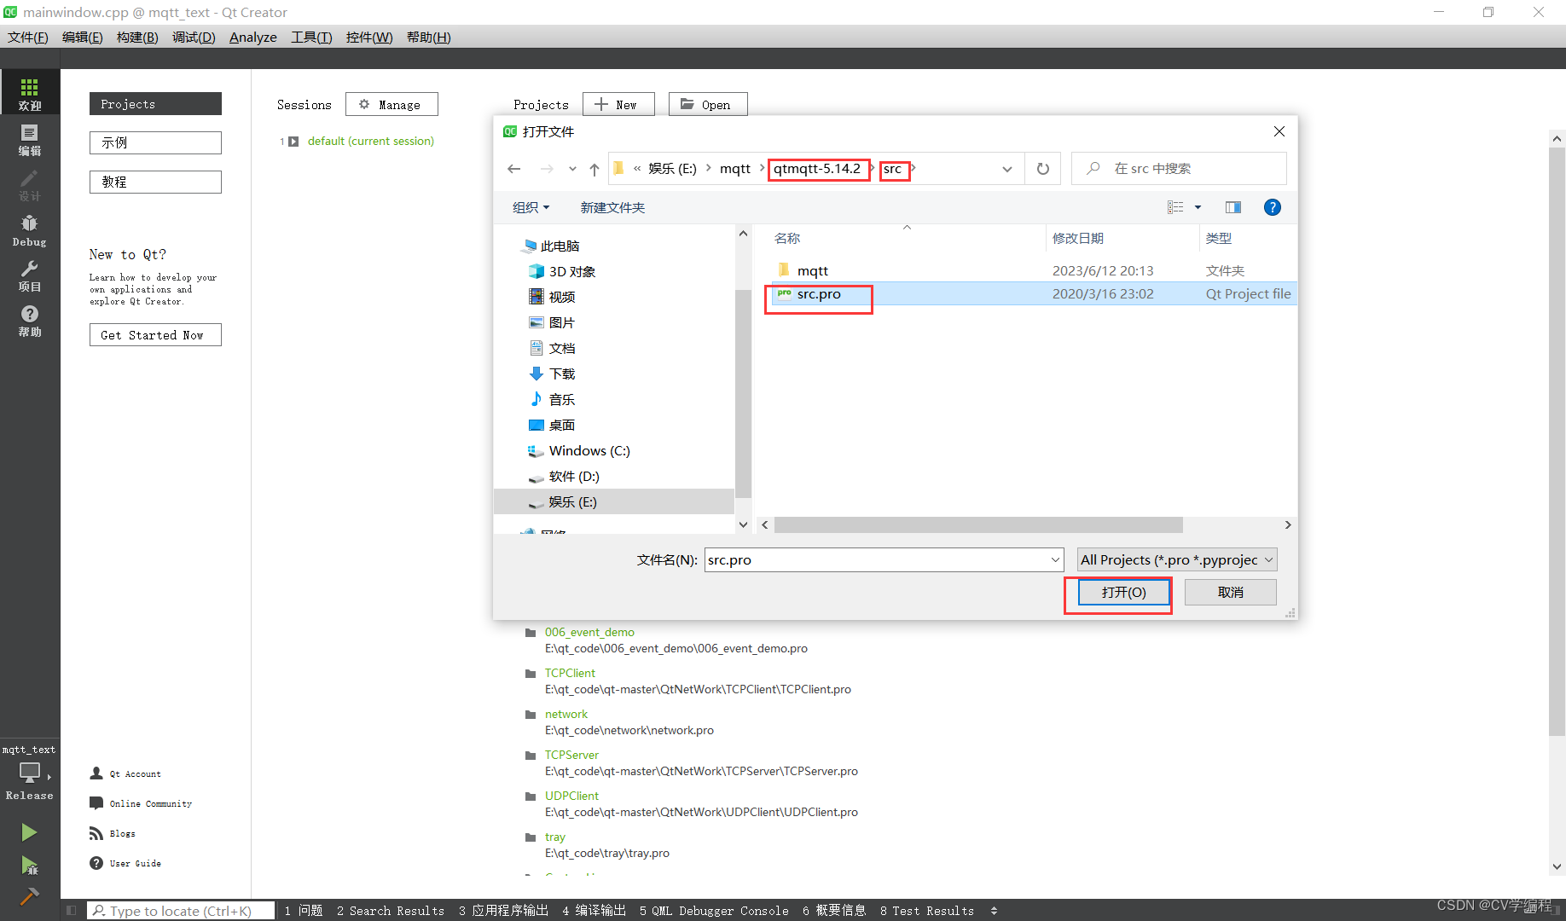Go forward in file dialog navigation

(547, 169)
